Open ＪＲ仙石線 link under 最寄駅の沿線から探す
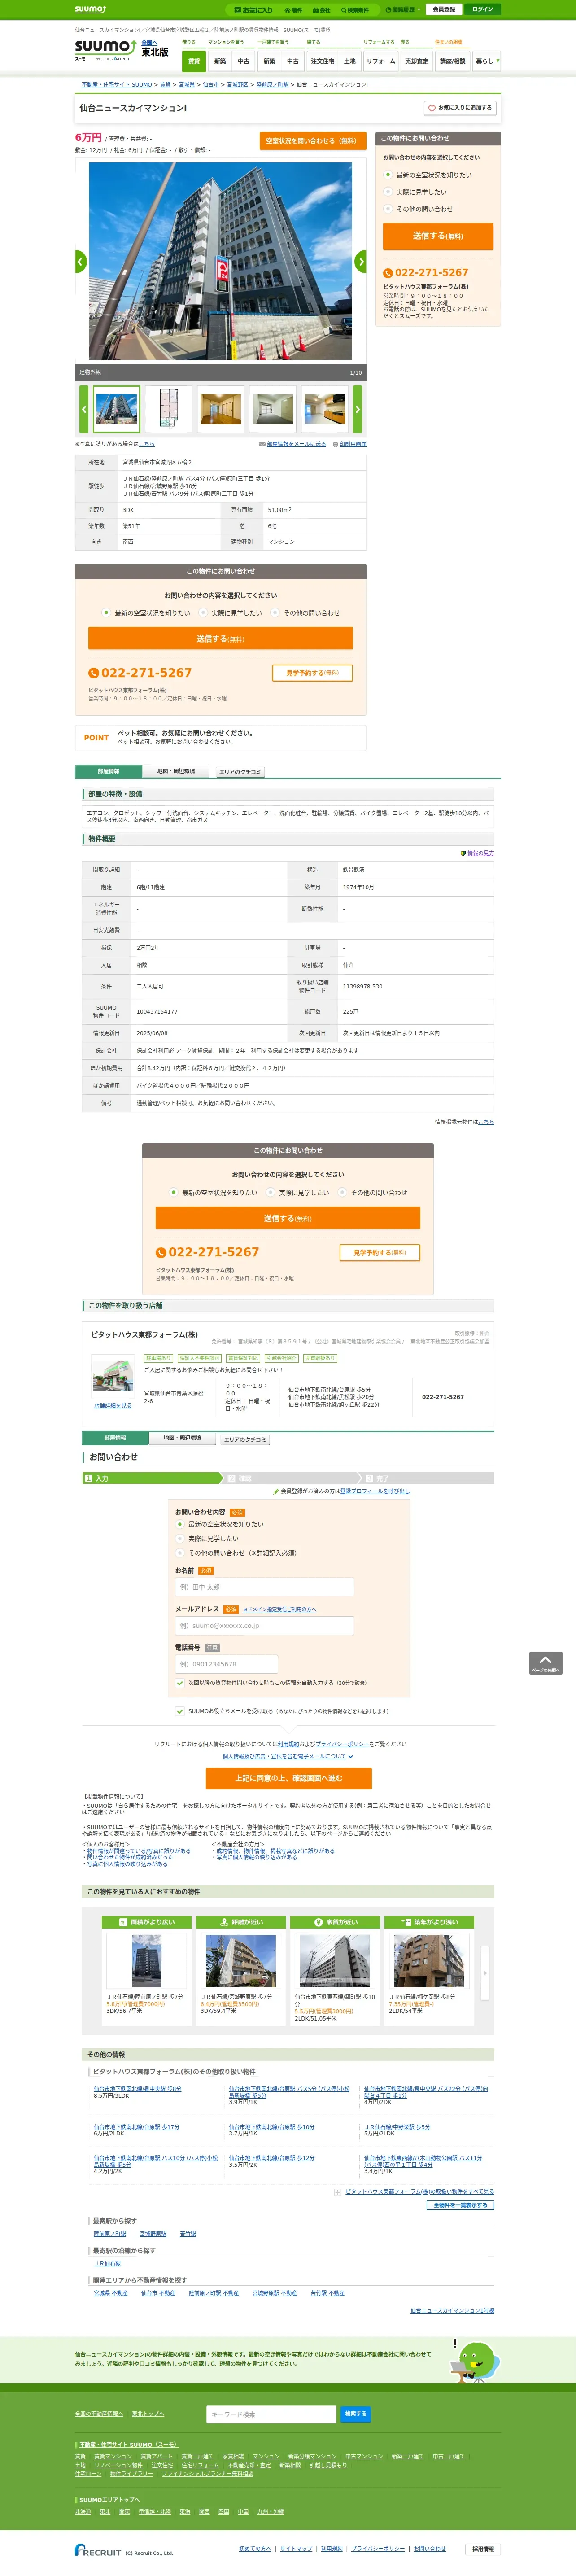576x2576 pixels. [x=107, y=2263]
